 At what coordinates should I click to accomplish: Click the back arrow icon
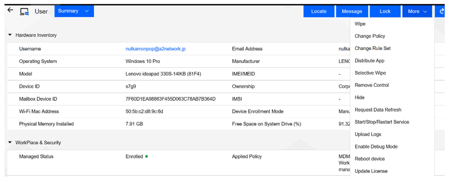(10, 10)
